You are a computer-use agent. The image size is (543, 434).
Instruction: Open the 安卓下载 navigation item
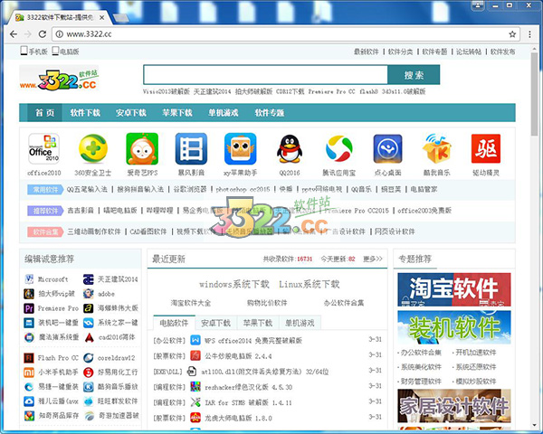tap(131, 113)
